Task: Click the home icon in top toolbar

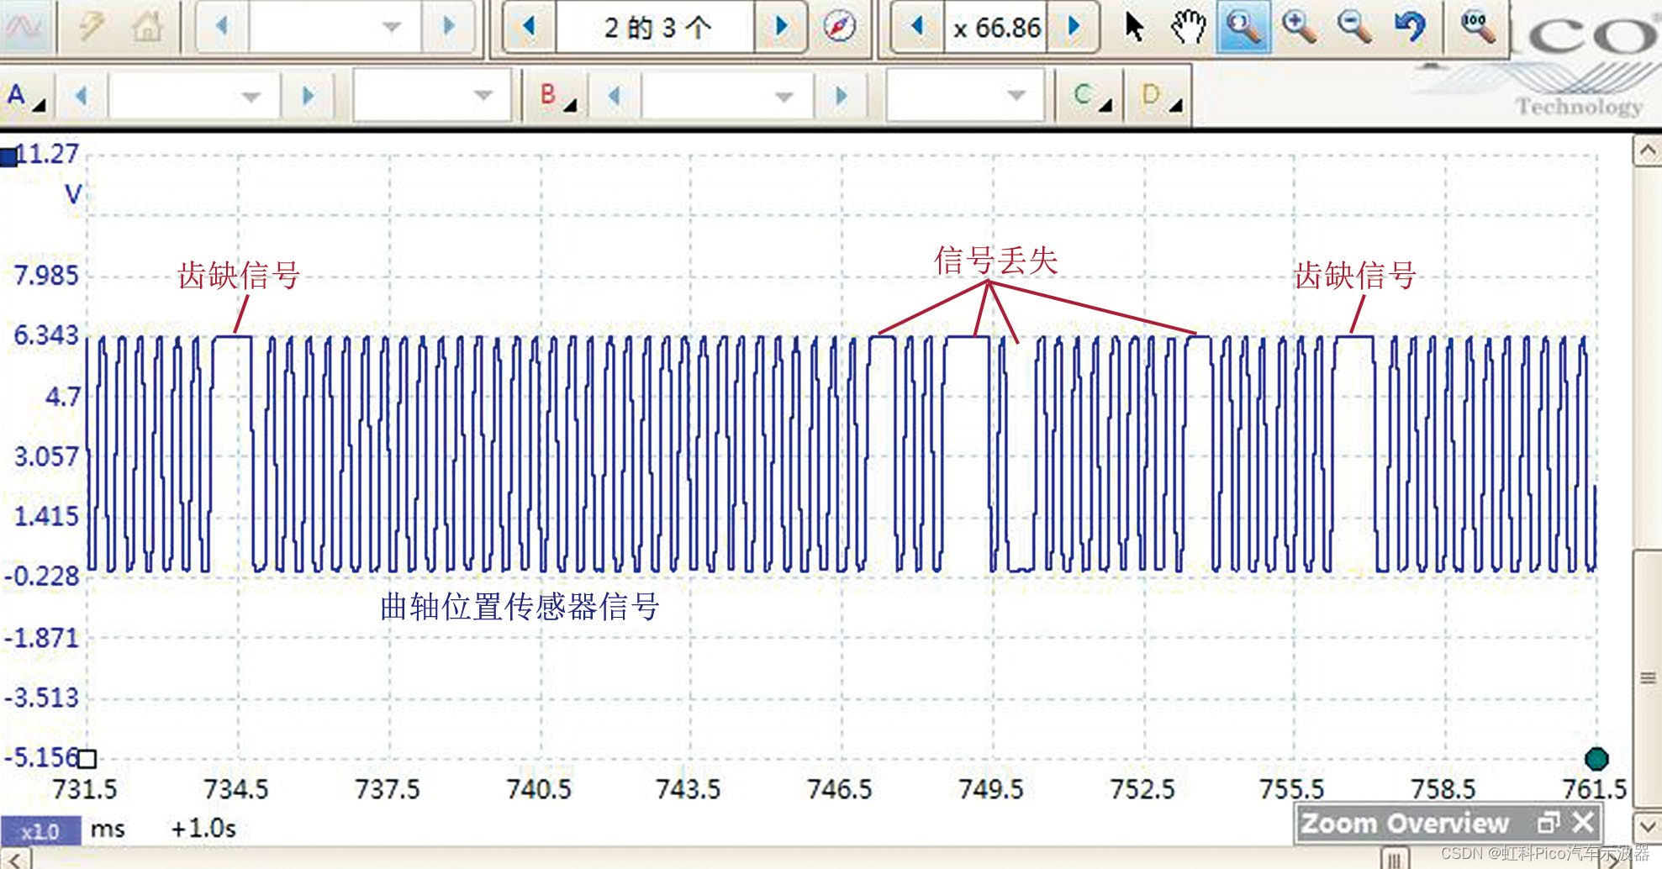Action: point(147,27)
